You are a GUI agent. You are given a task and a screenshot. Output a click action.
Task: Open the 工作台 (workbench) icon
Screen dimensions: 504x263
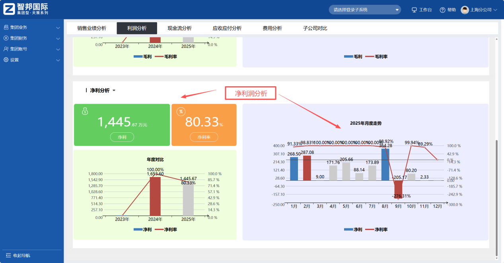pos(414,10)
